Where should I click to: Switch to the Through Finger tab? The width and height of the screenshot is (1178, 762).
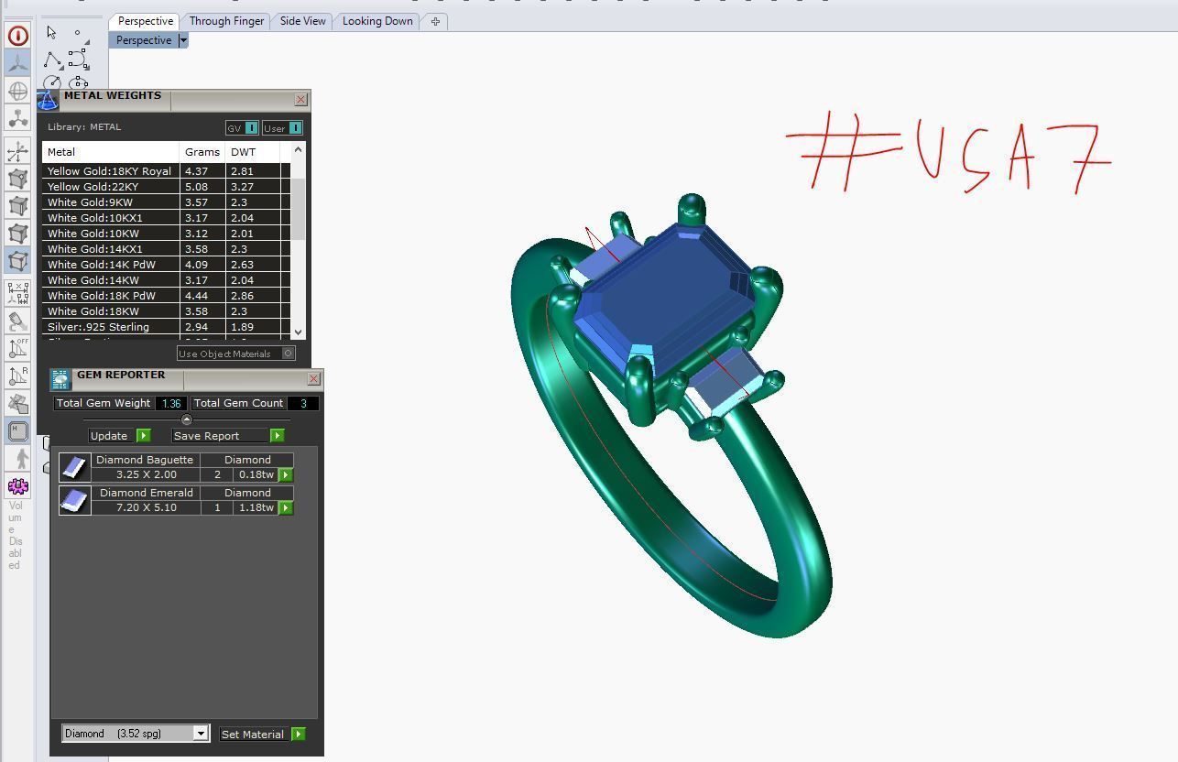[x=226, y=21]
